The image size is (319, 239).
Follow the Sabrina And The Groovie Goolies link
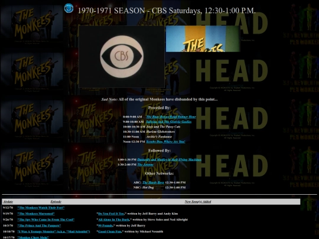[168, 122]
